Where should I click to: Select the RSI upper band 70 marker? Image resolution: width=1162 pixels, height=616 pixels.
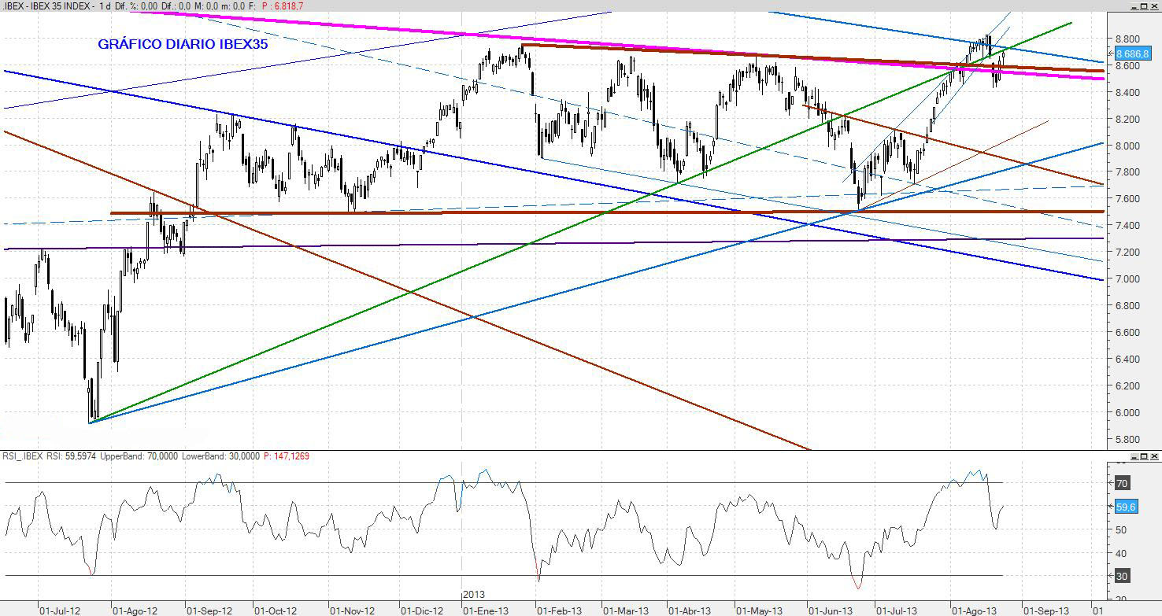(1122, 483)
